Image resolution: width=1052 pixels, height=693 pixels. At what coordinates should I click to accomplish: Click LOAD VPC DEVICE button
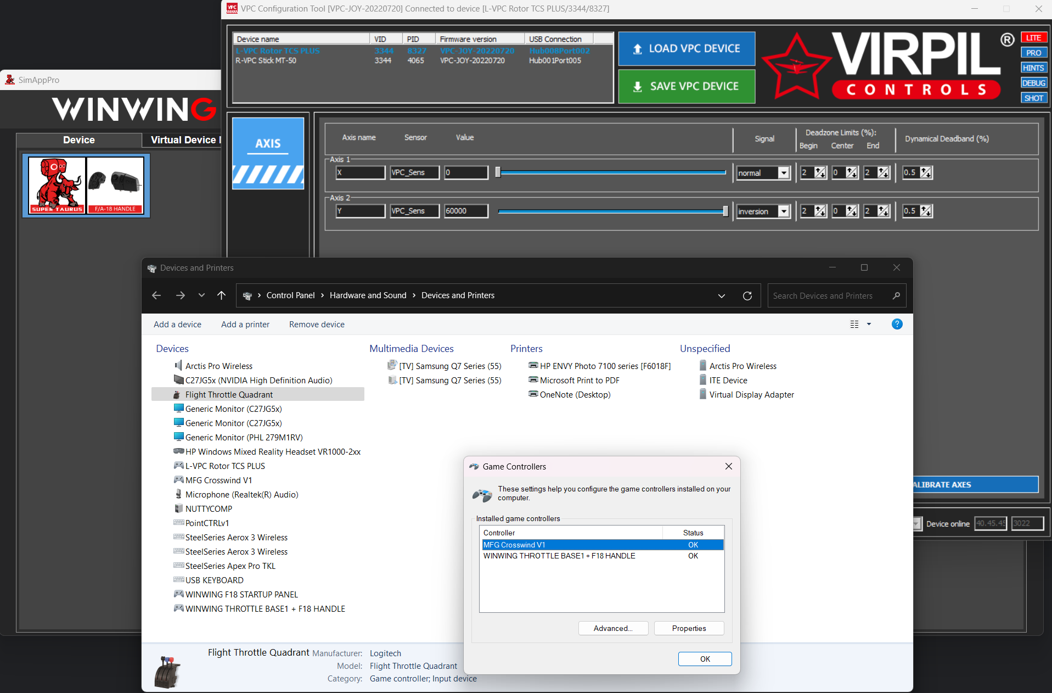click(687, 49)
